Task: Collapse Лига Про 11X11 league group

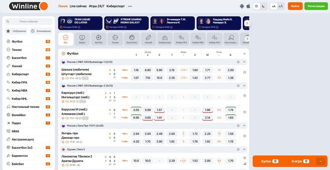Action: point(244,126)
